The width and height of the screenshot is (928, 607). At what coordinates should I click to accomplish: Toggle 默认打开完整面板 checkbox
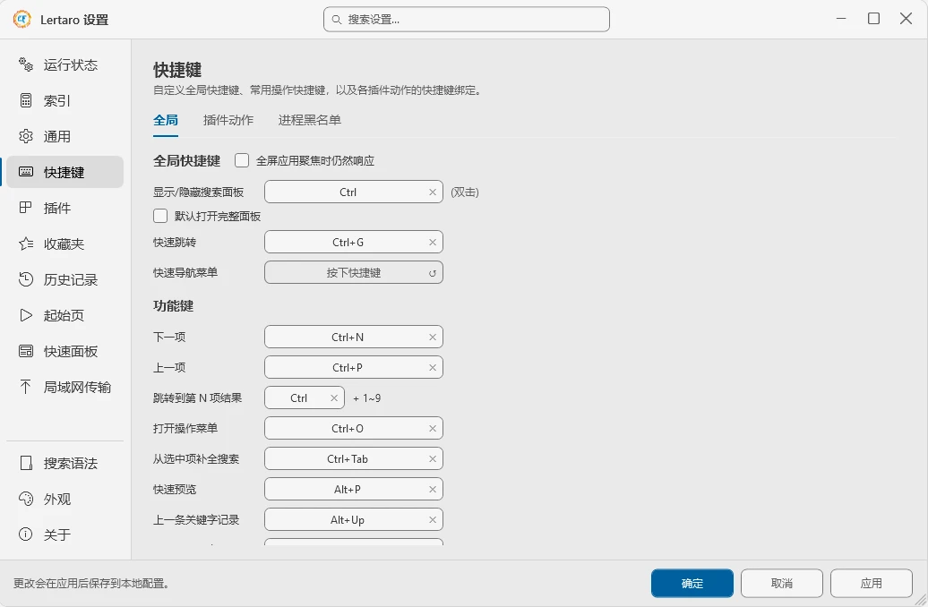pyautogui.click(x=160, y=216)
